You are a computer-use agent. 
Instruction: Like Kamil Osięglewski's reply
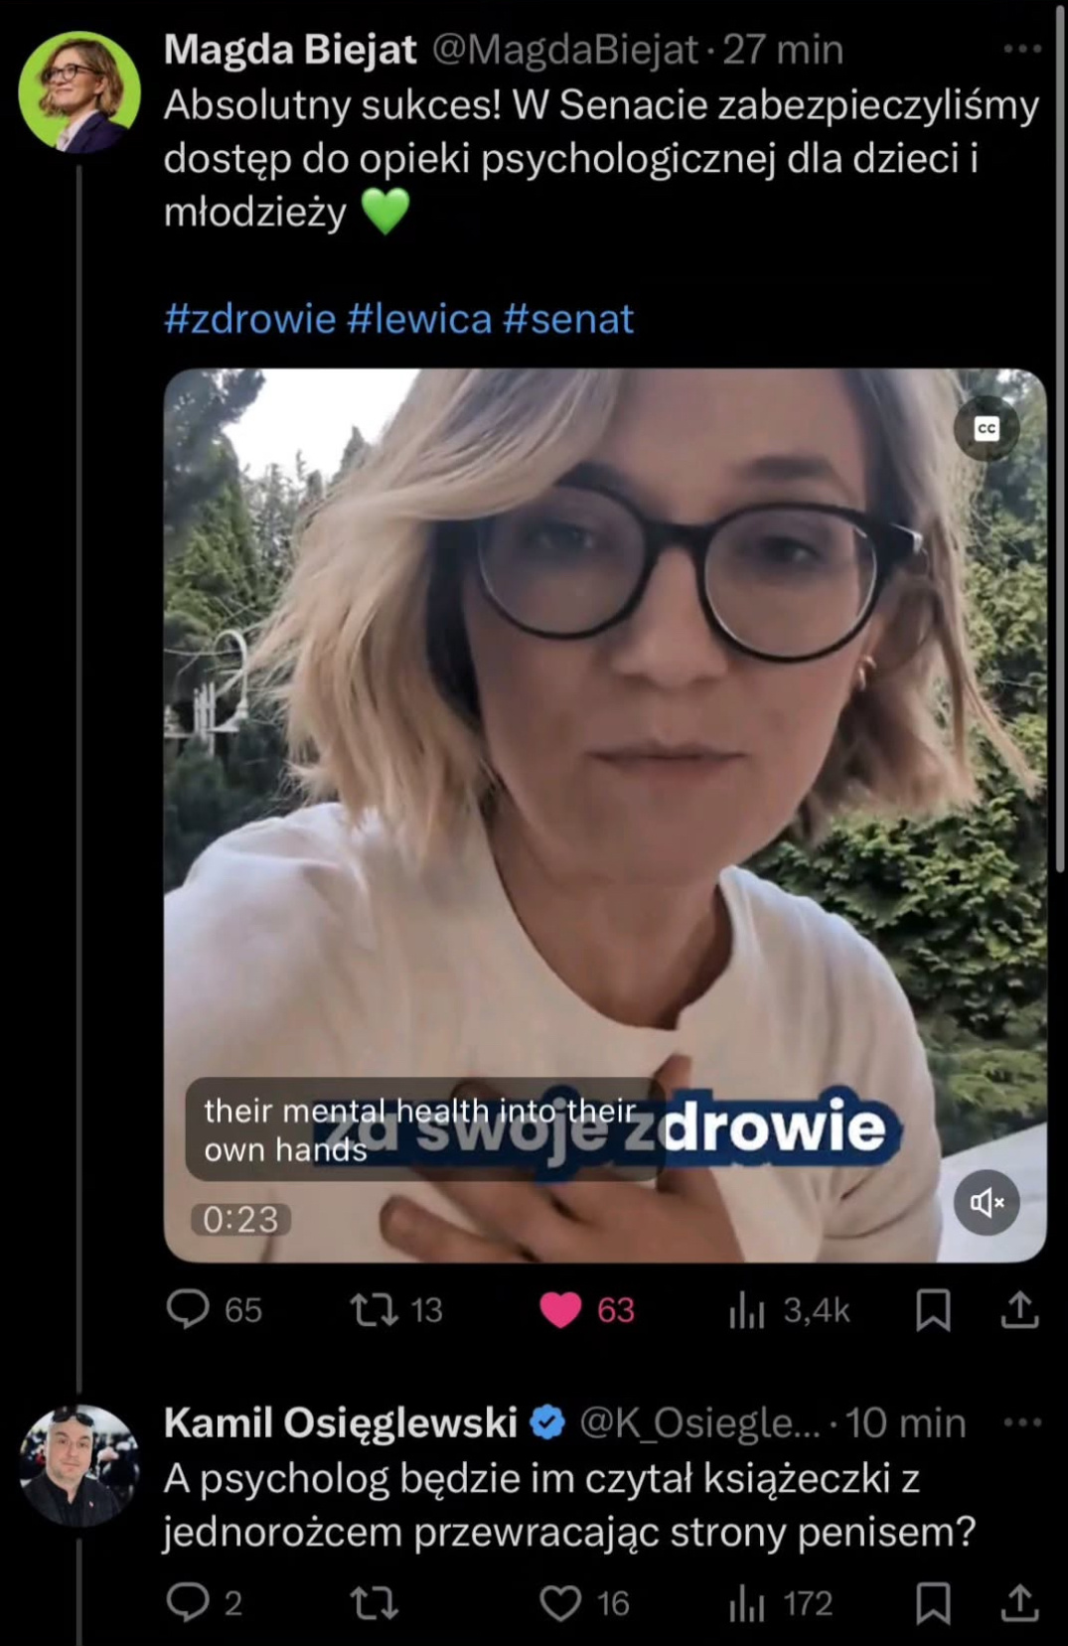[x=560, y=1602]
